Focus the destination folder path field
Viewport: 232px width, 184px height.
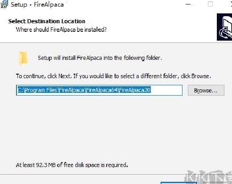click(x=99, y=90)
